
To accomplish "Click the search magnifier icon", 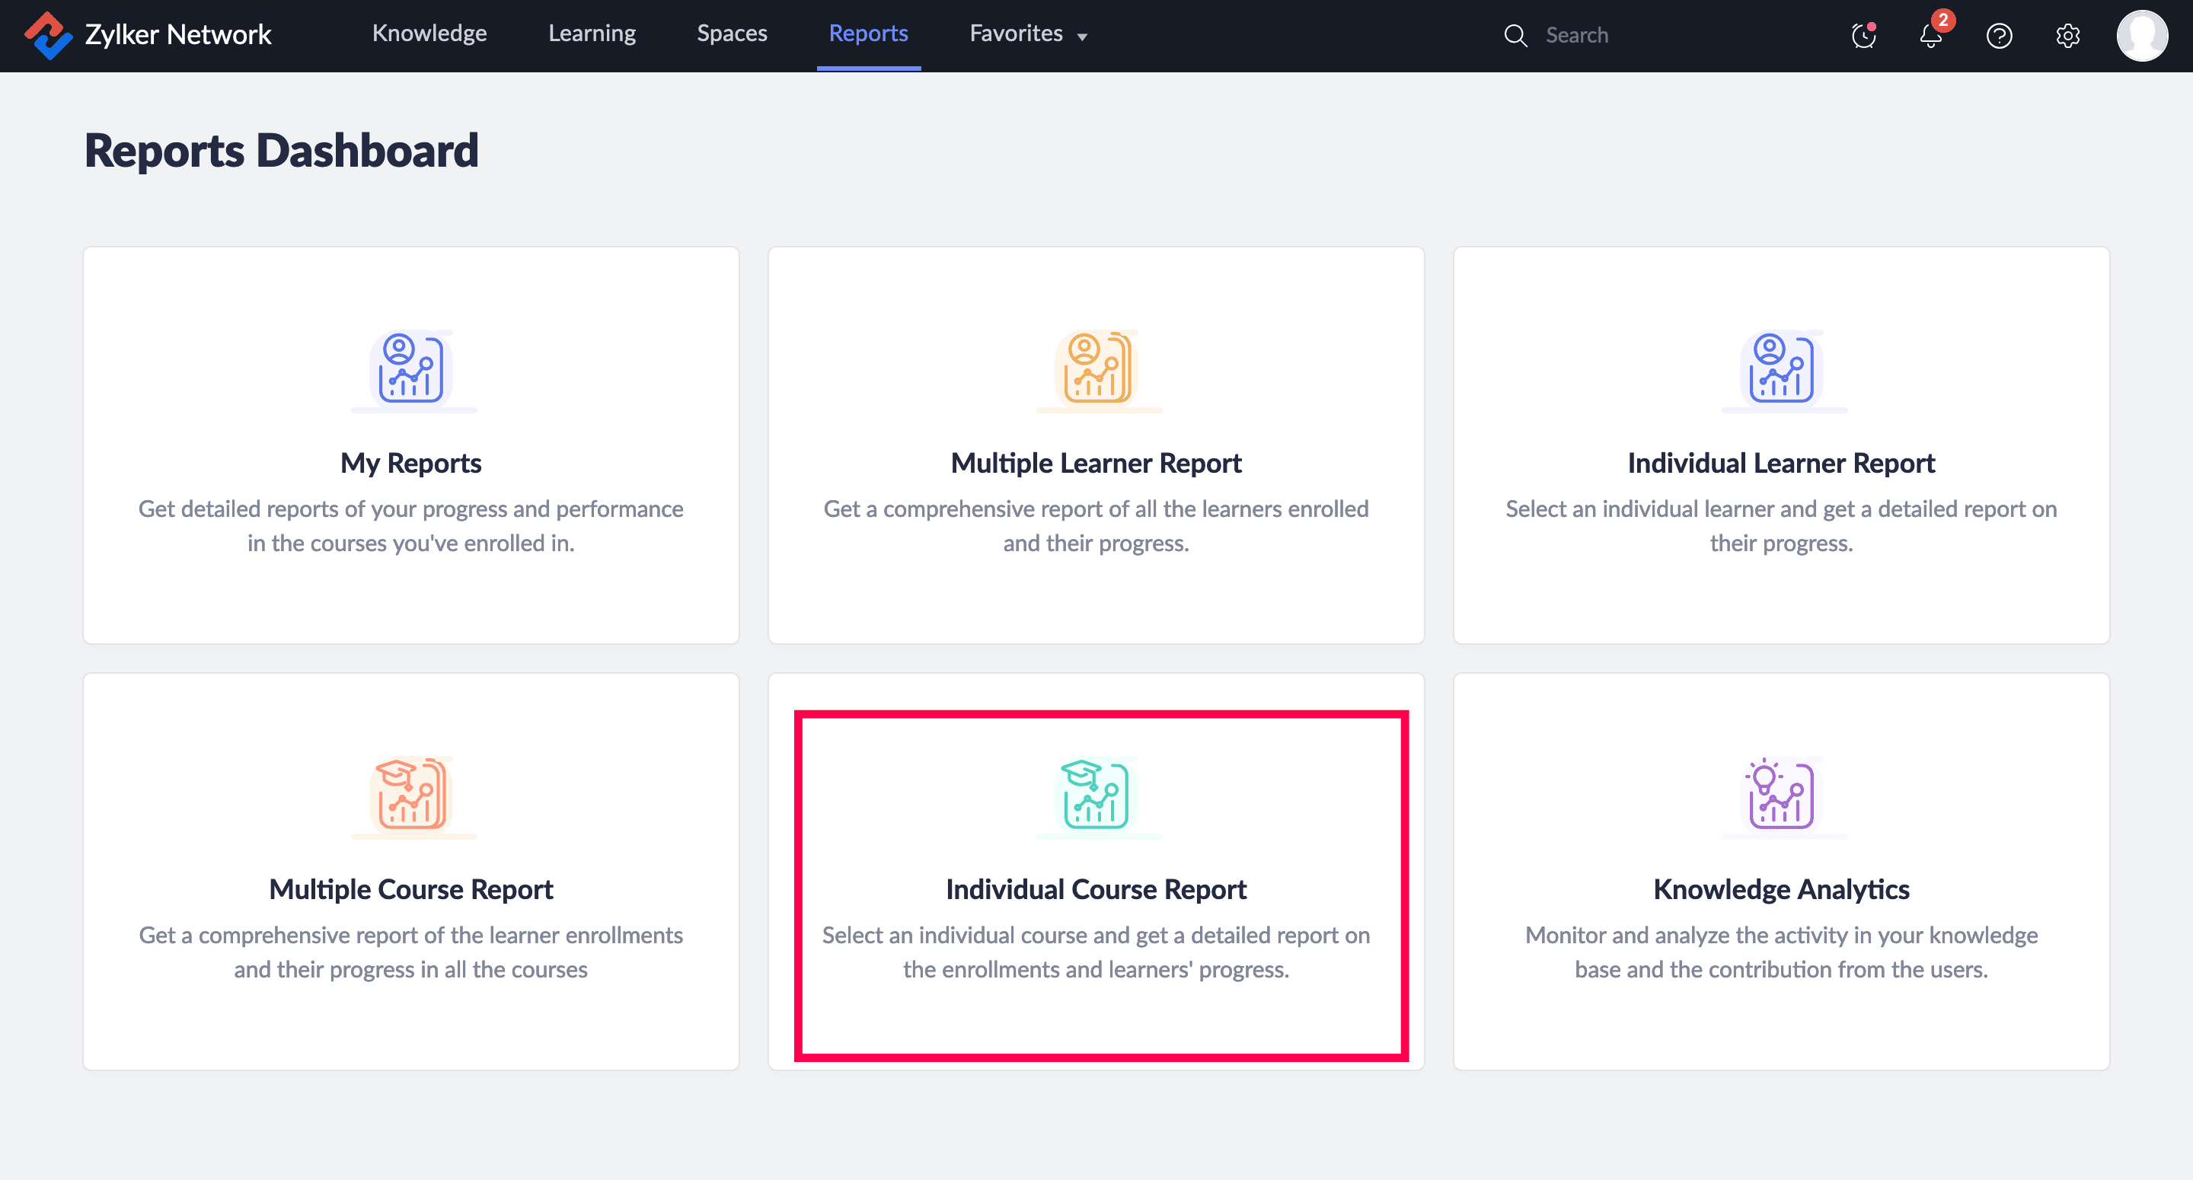I will [1515, 36].
